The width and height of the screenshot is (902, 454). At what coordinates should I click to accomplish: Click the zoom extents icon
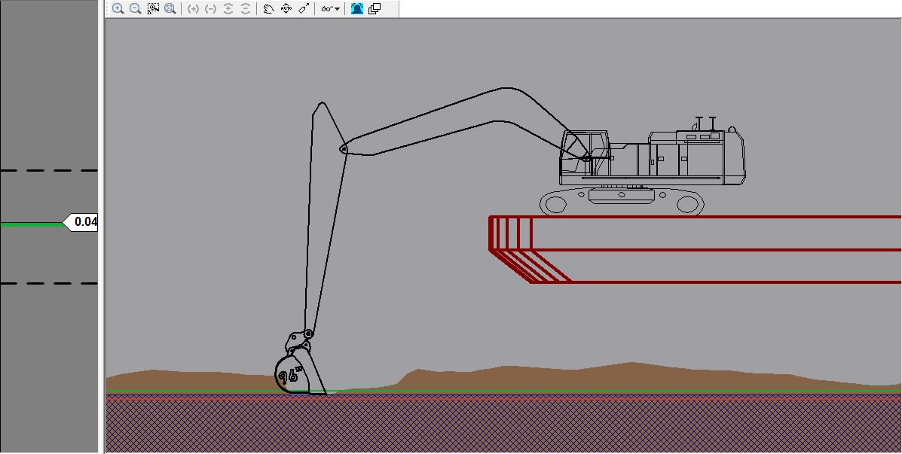tap(170, 8)
